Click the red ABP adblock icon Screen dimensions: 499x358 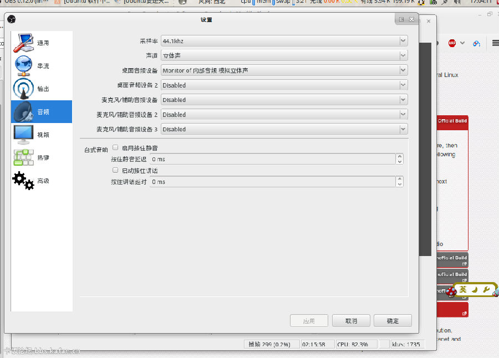click(x=452, y=43)
